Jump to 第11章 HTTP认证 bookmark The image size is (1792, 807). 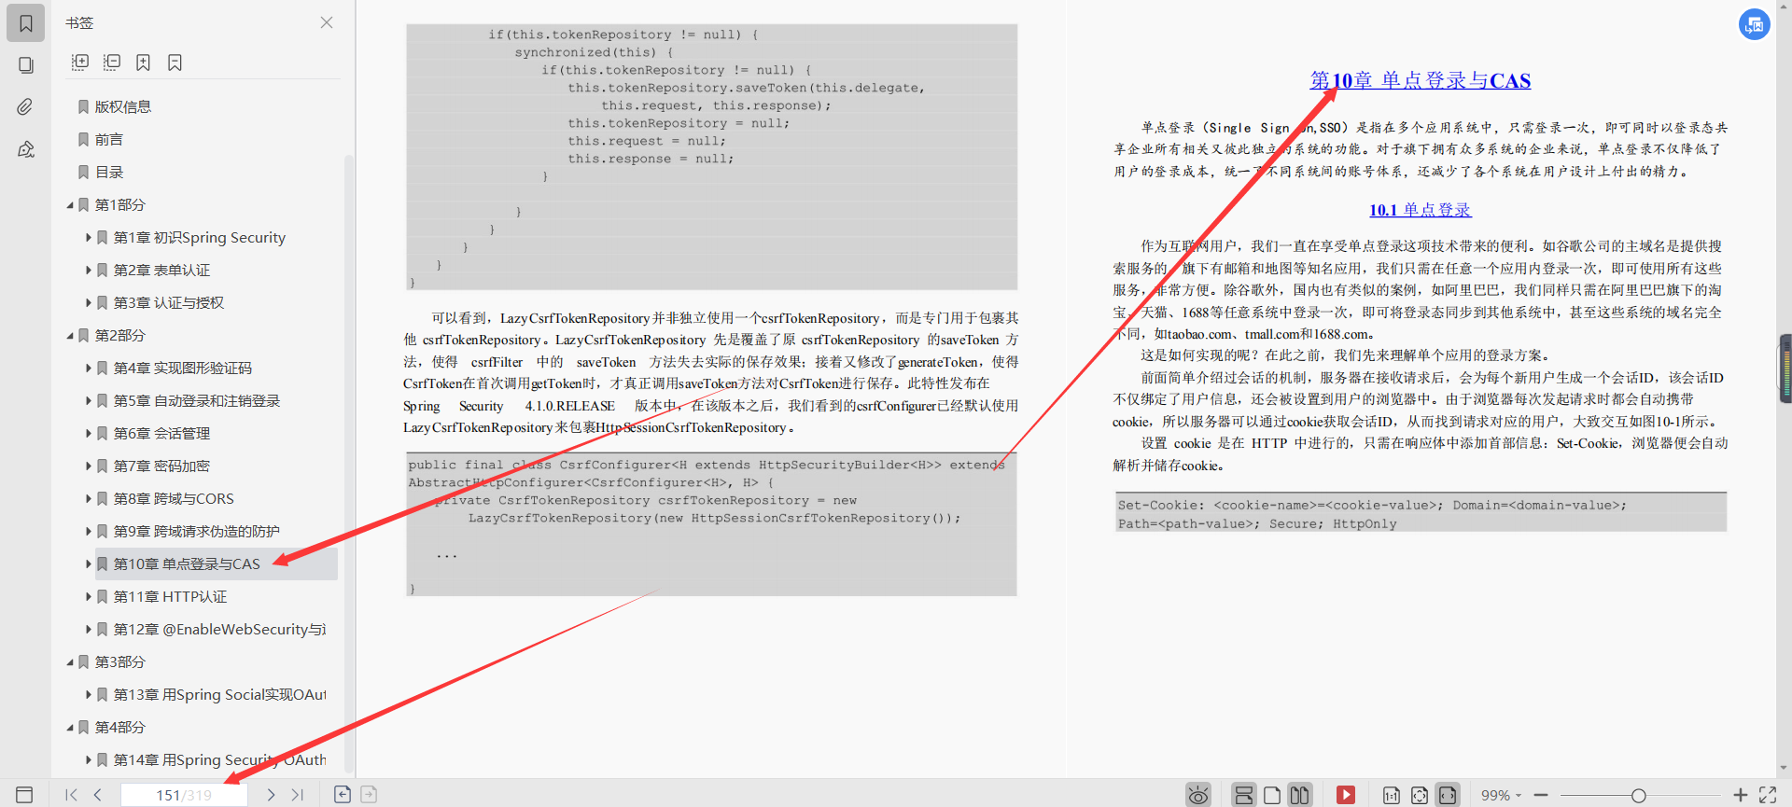[x=170, y=597]
